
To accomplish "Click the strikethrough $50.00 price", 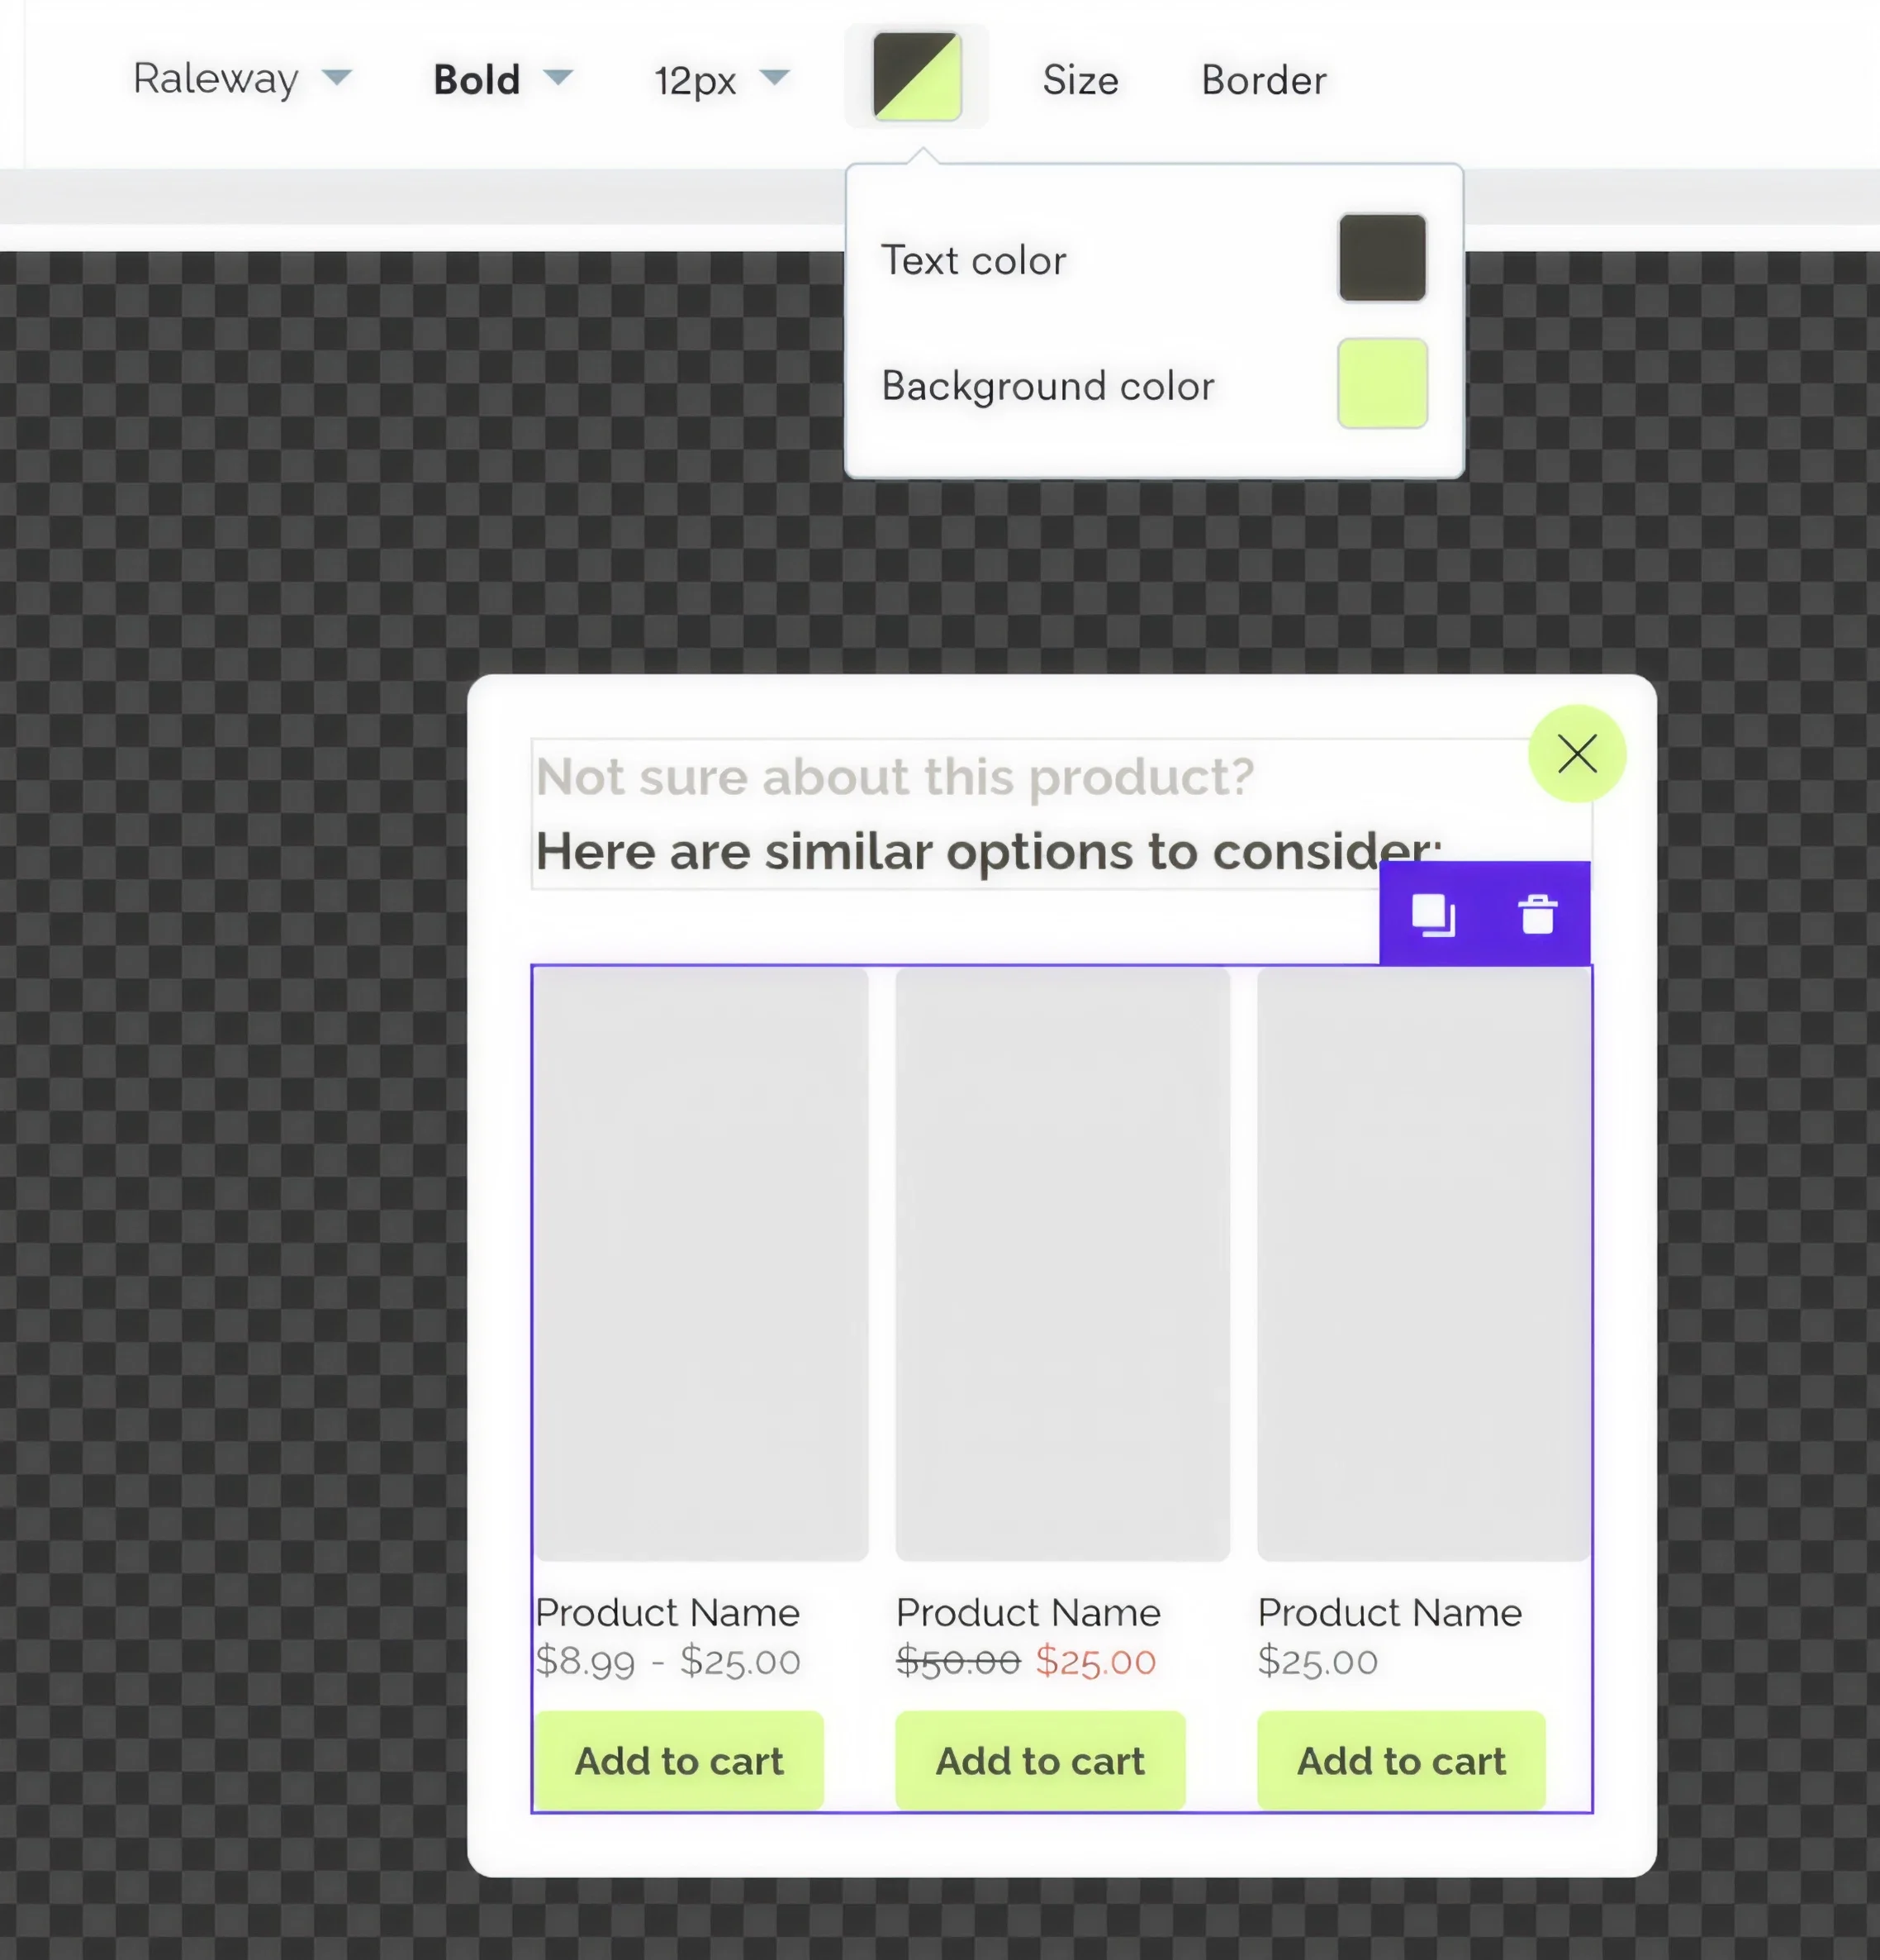I will pos(957,1661).
